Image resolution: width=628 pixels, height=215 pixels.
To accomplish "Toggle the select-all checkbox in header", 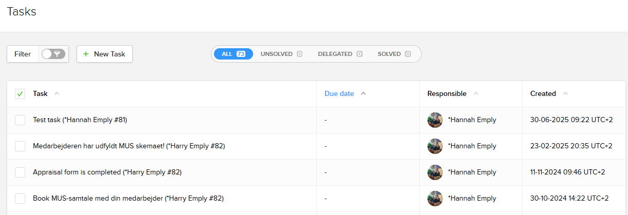I will tap(20, 94).
